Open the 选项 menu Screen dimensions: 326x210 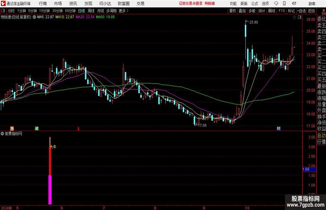pyautogui.click(x=265, y=3)
